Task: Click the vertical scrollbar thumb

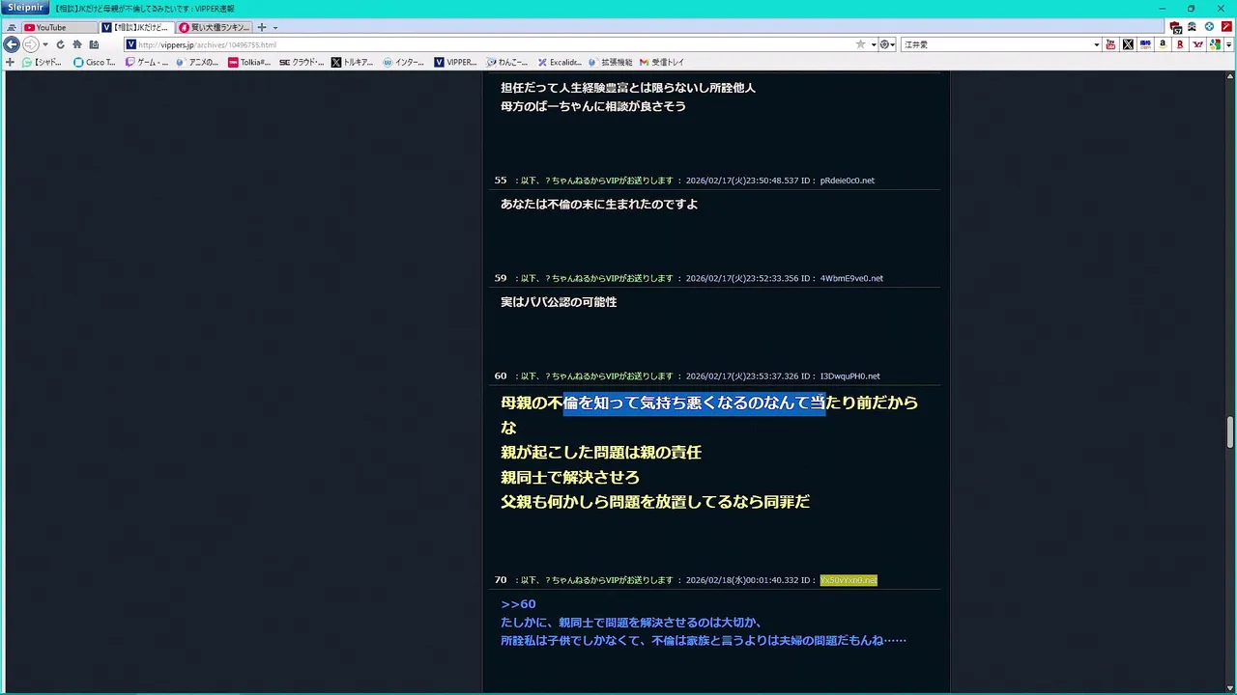Action: (x=1230, y=432)
